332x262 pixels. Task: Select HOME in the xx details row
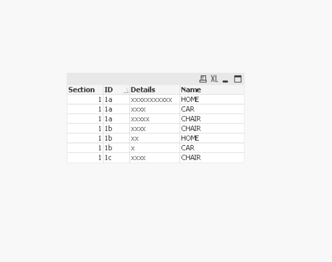[x=190, y=138]
